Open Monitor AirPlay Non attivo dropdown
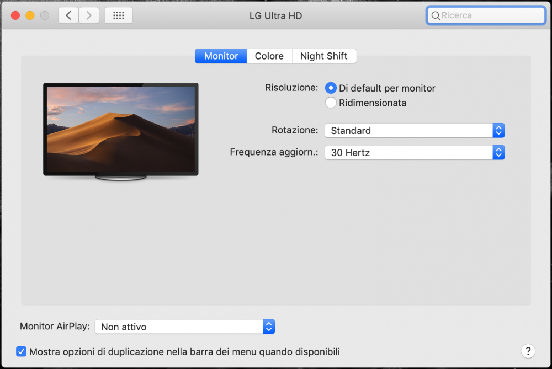The height and width of the screenshot is (369, 552). coord(185,327)
